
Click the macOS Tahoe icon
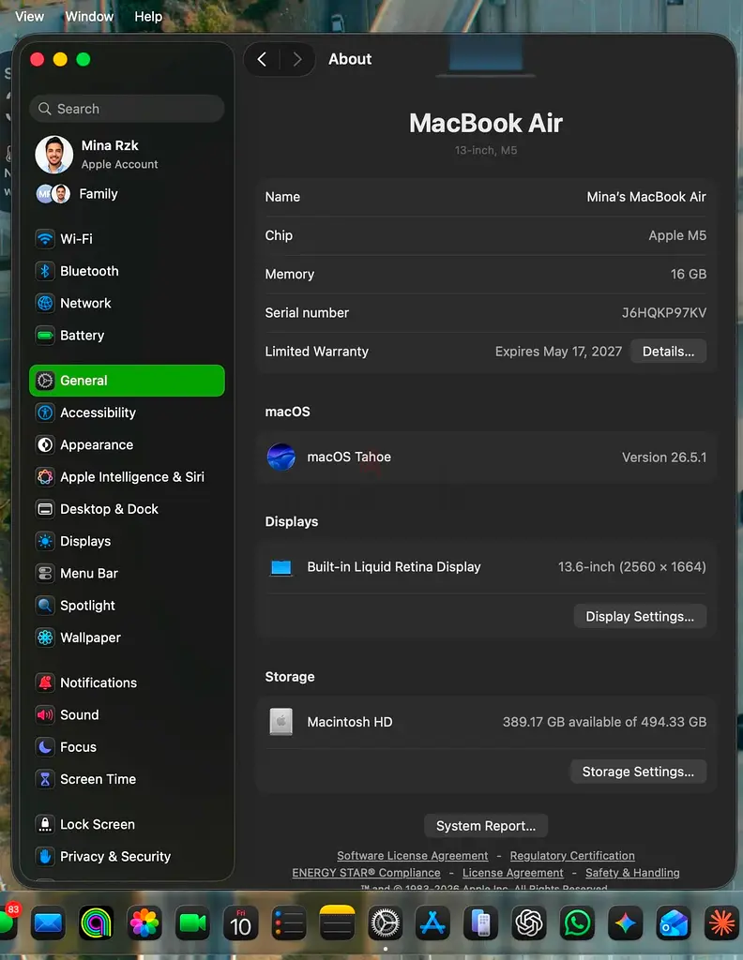pyautogui.click(x=281, y=457)
